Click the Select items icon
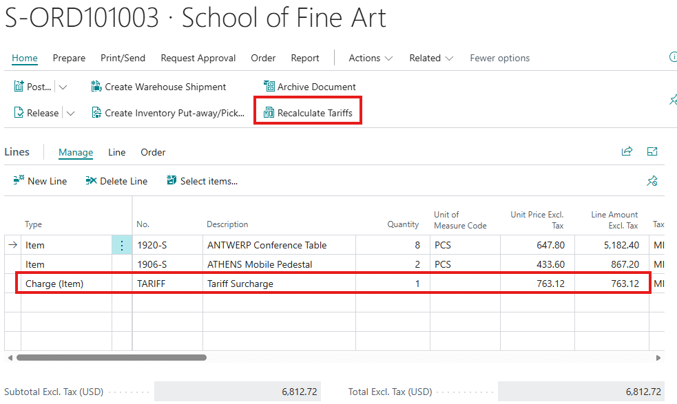The width and height of the screenshot is (677, 404). point(171,181)
